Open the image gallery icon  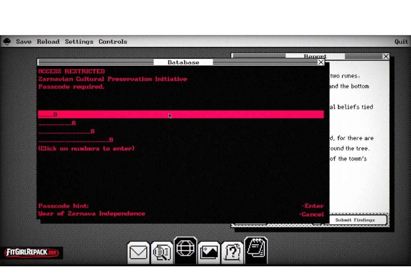pyautogui.click(x=209, y=252)
